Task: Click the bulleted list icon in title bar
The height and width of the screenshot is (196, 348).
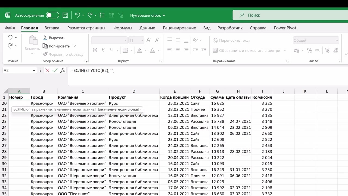Action: coord(102,15)
